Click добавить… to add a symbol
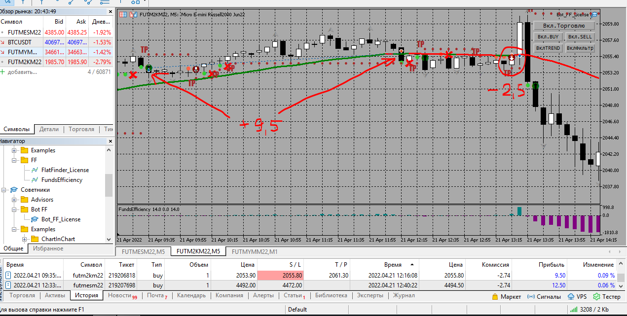 coord(22,72)
